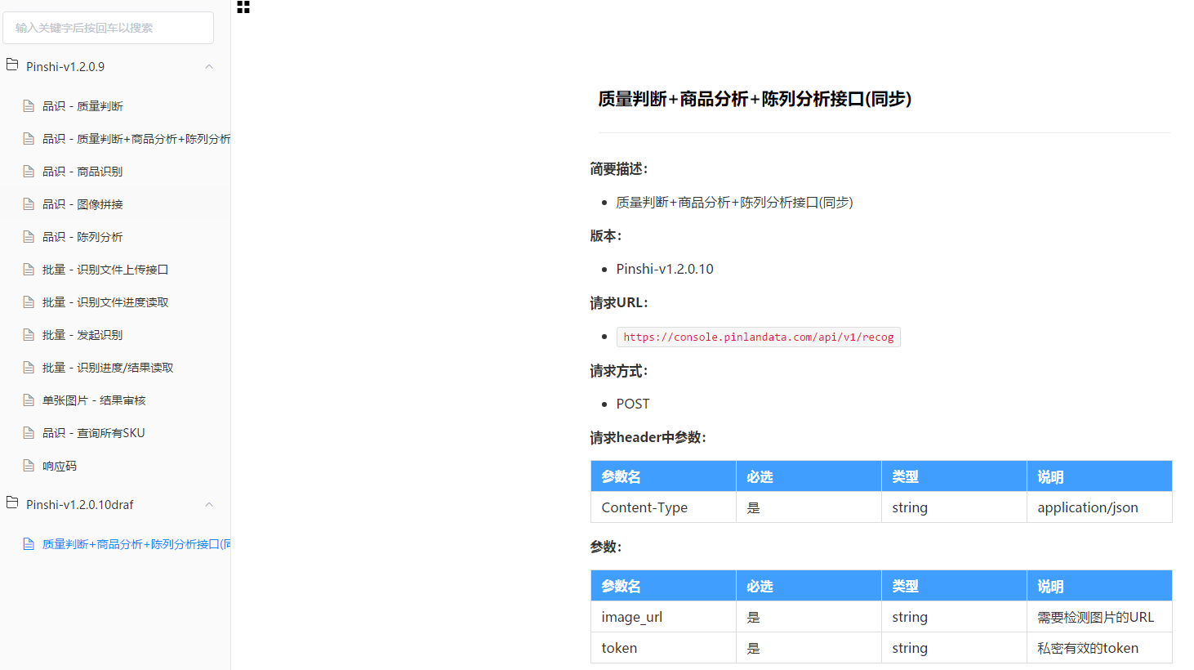Click the token parameter name cell
1194x670 pixels.
tap(663, 648)
